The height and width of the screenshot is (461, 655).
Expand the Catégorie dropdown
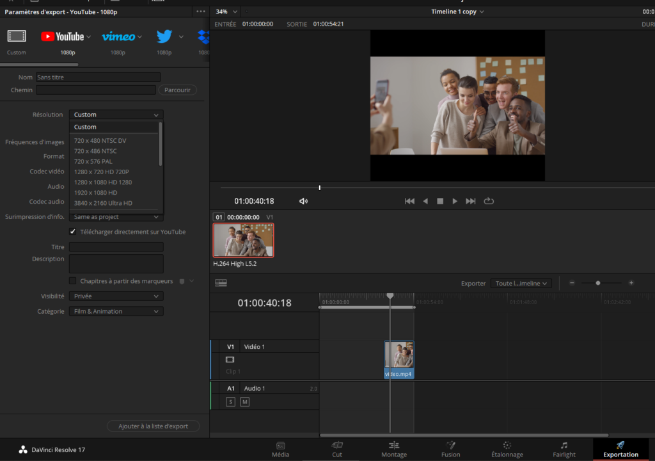coord(116,311)
